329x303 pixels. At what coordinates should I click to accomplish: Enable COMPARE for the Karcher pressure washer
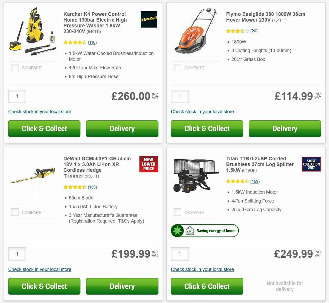[15, 68]
